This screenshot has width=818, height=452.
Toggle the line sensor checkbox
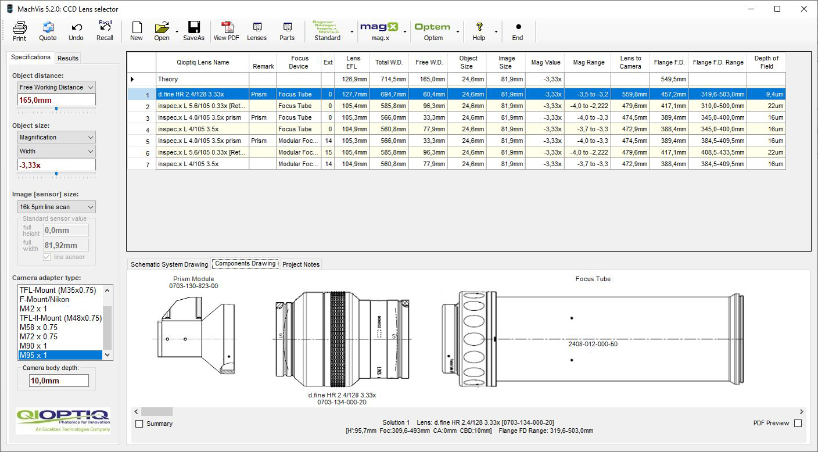point(47,257)
